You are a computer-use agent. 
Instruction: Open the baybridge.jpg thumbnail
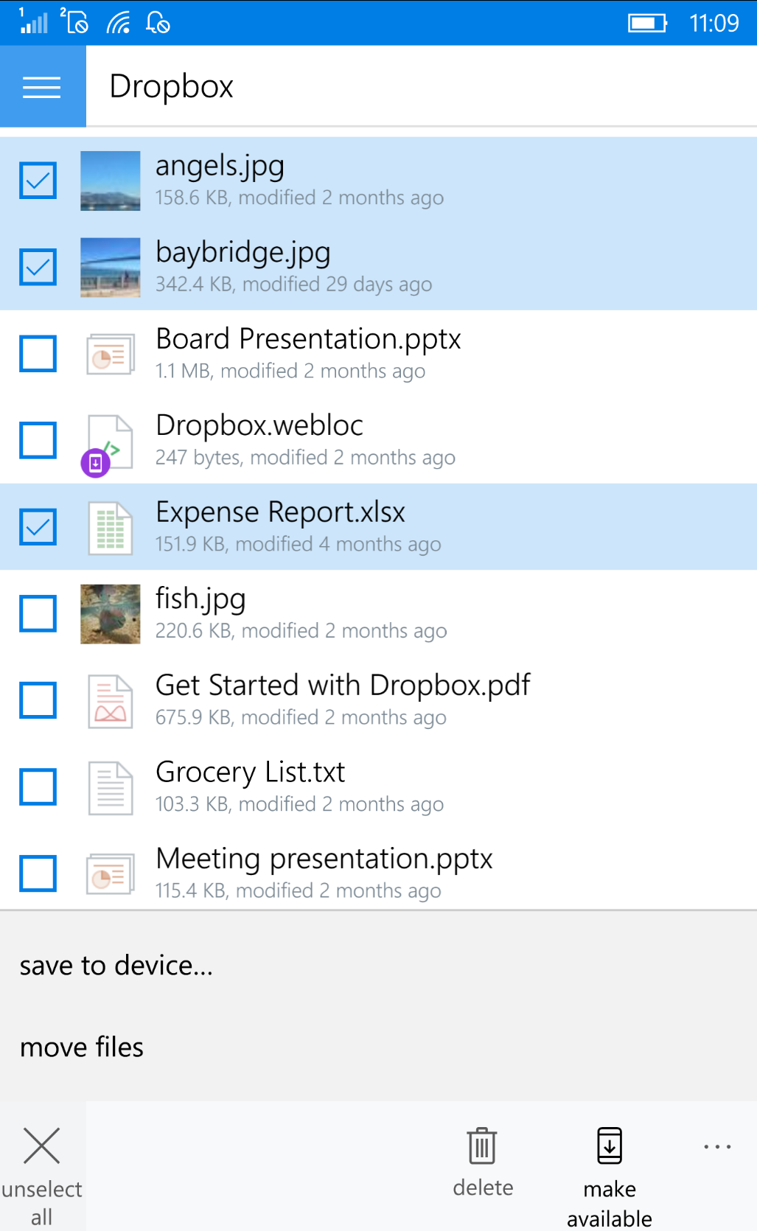coord(110,268)
